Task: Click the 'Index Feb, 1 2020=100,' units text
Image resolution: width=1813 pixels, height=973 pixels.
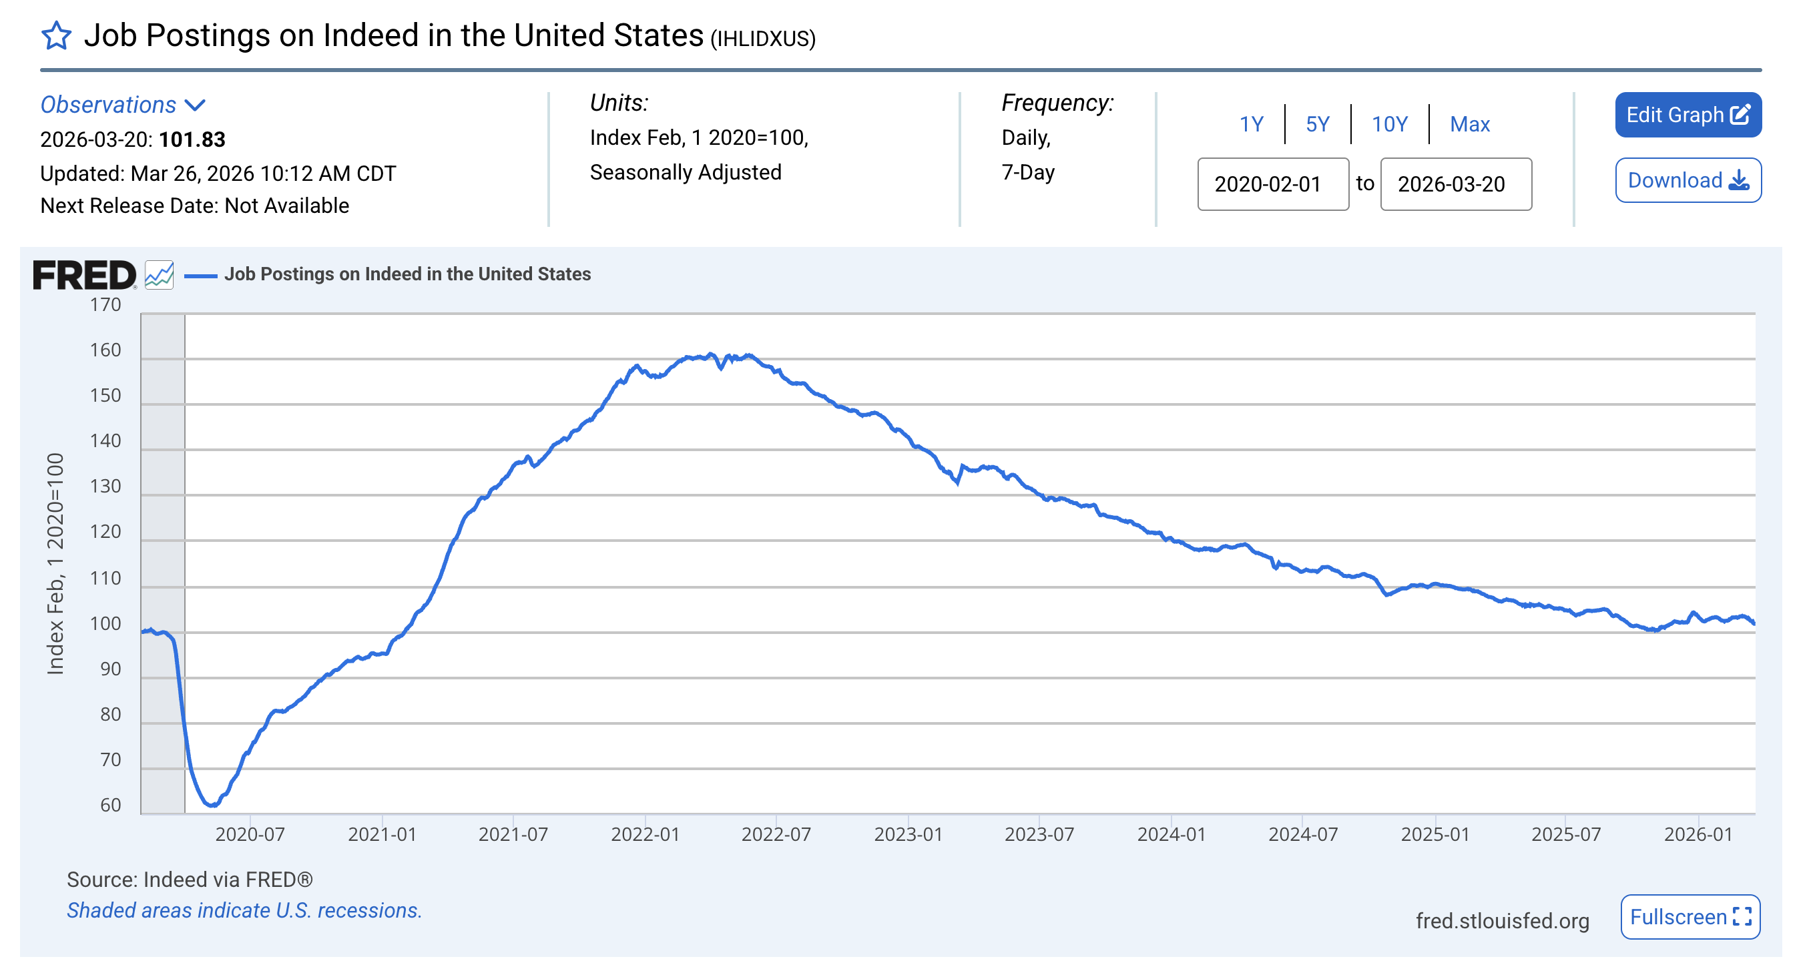Action: (699, 138)
